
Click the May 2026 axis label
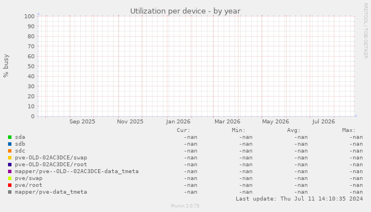tap(275, 122)
